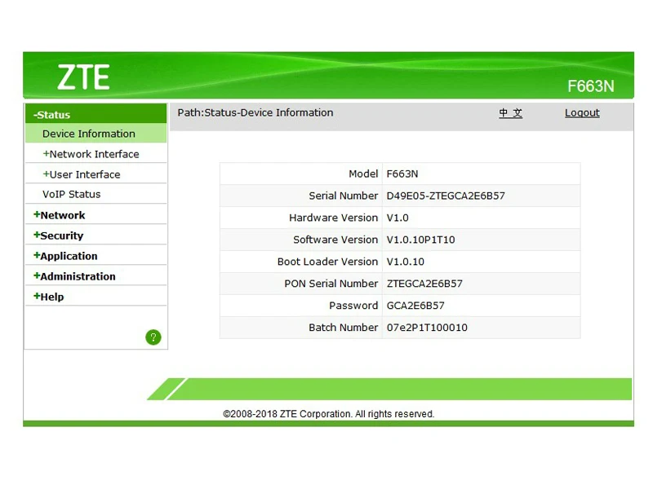Click the ZTE Corporation copyright footer text
Viewport: 653px width, 489px height.
(x=329, y=414)
